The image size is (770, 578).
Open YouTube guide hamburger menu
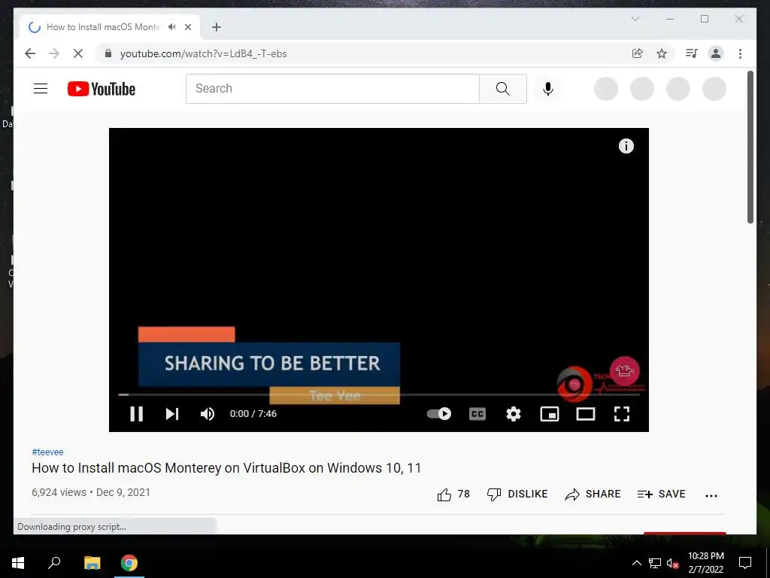tap(41, 89)
